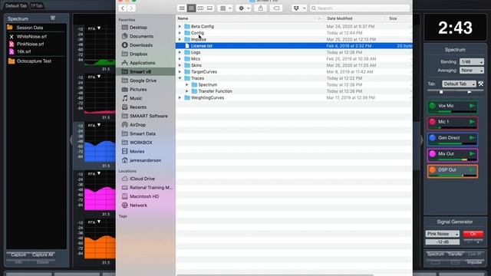Switch to the Default Tab in Smaart

[16, 5]
